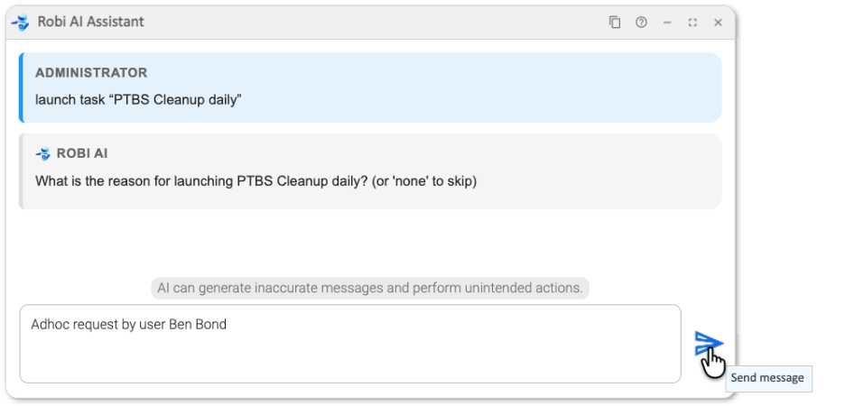Click the ROBI AI sender label
This screenshot has width=845, height=406.
(x=82, y=154)
